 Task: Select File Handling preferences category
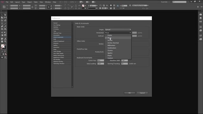pos(62,60)
